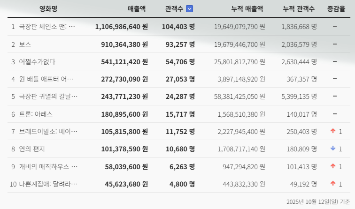Image resolution: width=355 pixels, height=209 pixels.
Task: Click the dash indicator in the 보스 row
Action: tap(335, 45)
